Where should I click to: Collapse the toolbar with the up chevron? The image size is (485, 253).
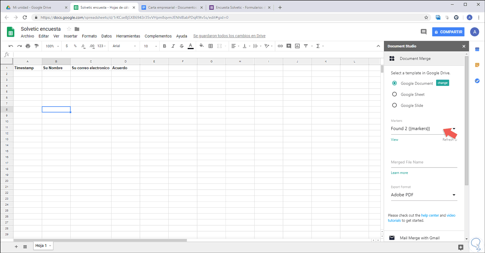(378, 46)
